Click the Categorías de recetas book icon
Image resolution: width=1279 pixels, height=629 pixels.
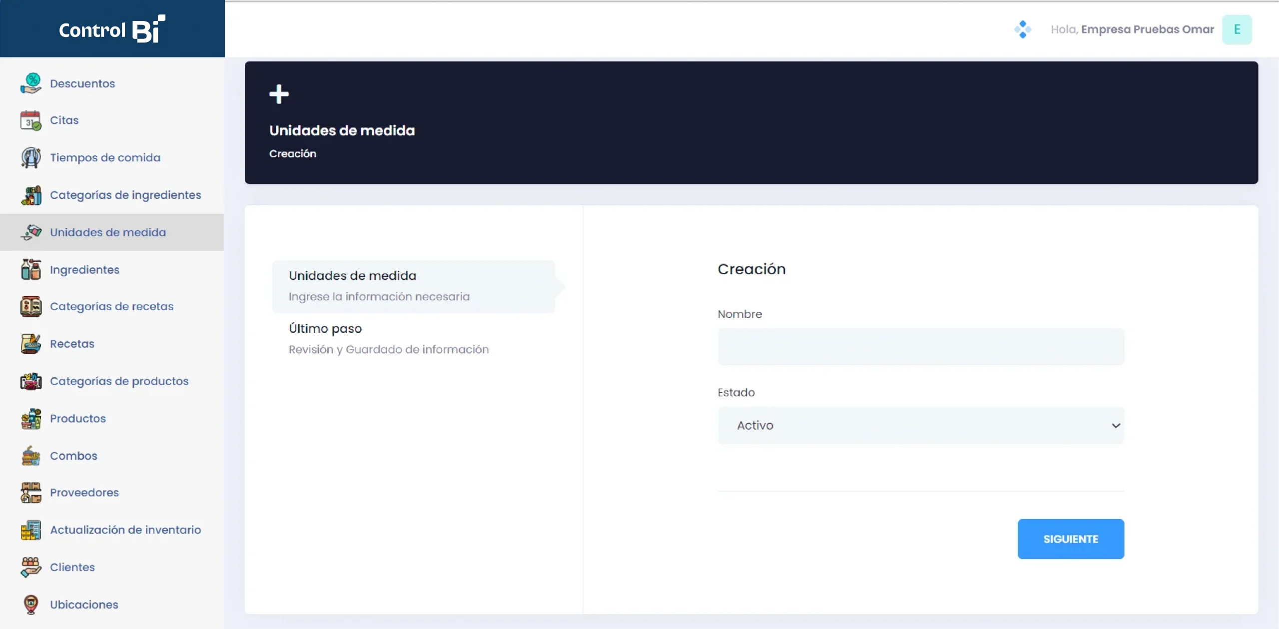pyautogui.click(x=31, y=306)
